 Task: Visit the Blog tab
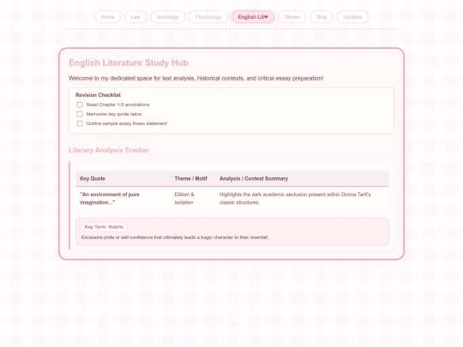pos(322,17)
